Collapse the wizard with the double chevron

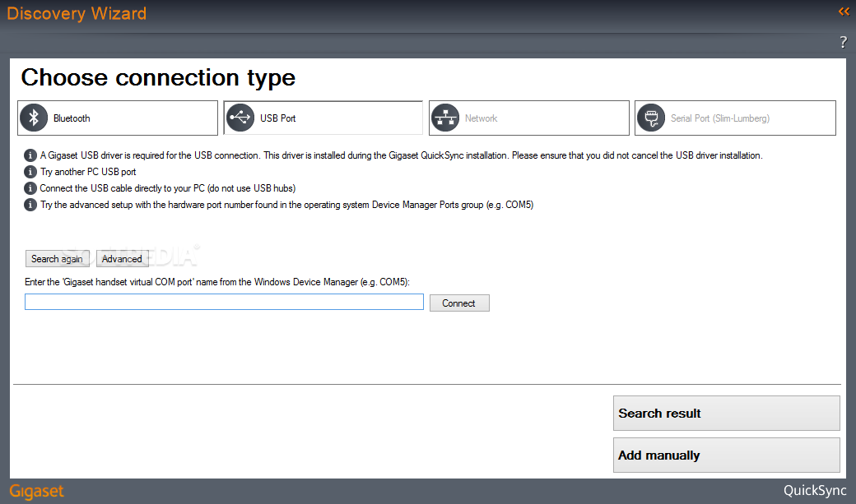pyautogui.click(x=844, y=12)
